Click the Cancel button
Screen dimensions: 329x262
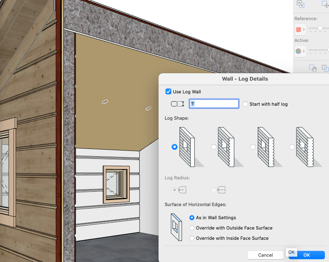click(266, 255)
